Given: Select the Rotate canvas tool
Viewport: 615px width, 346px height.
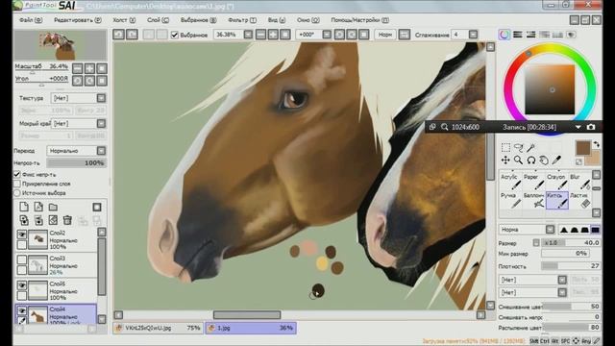Looking at the screenshot, I should coord(531,161).
